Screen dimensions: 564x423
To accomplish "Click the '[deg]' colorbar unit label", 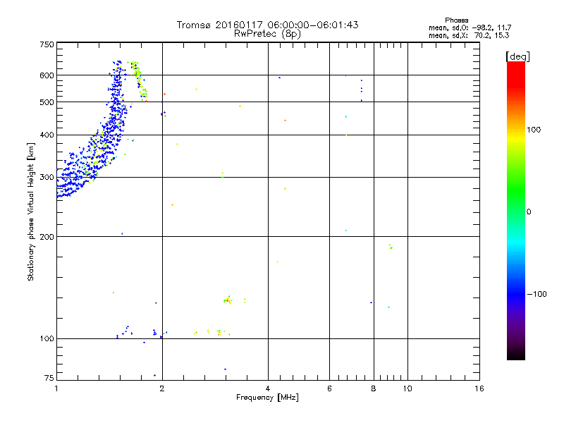I will click(517, 56).
